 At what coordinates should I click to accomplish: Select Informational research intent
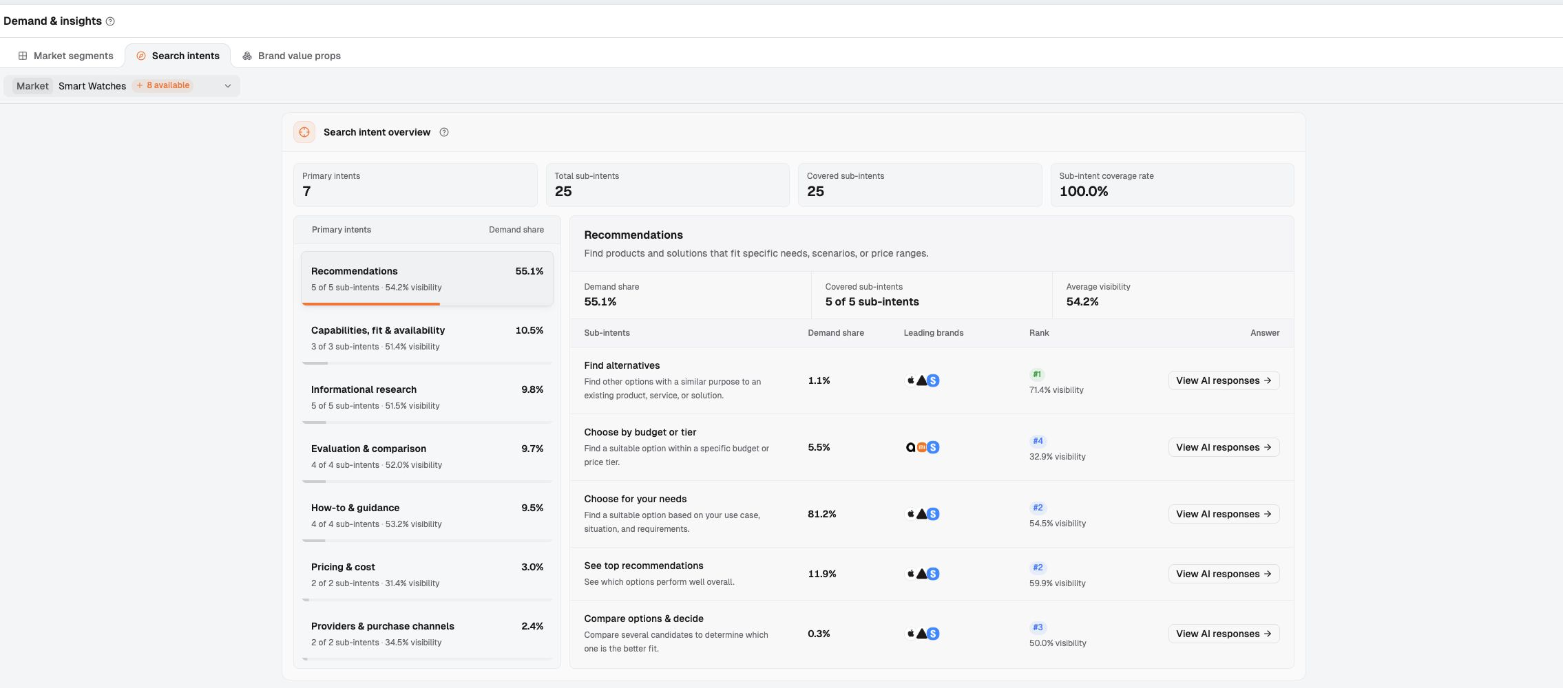427,397
